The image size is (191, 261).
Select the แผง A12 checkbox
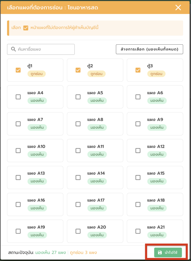[138, 151]
